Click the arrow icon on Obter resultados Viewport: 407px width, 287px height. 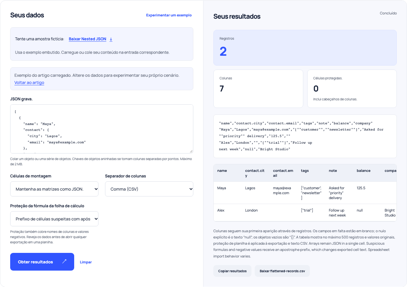coord(64,261)
